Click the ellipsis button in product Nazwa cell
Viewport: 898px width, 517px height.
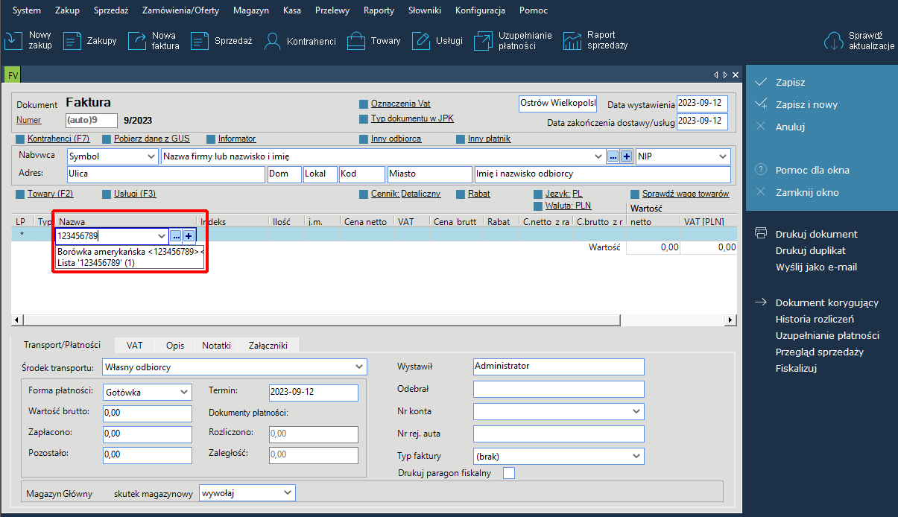[176, 235]
